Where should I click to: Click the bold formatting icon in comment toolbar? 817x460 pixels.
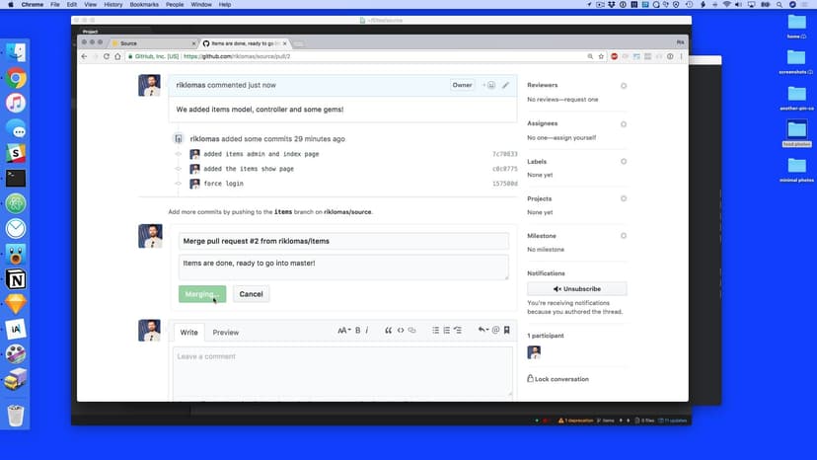click(x=357, y=331)
